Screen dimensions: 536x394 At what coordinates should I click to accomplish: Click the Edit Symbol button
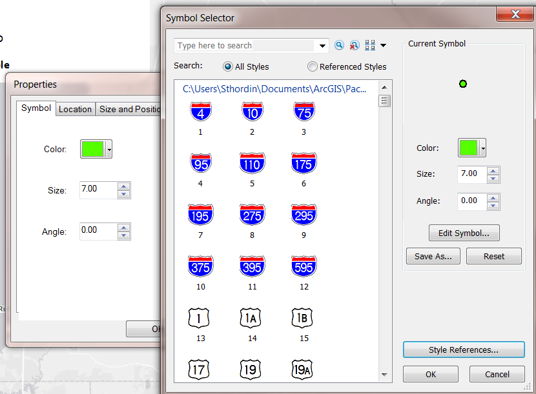pyautogui.click(x=464, y=233)
